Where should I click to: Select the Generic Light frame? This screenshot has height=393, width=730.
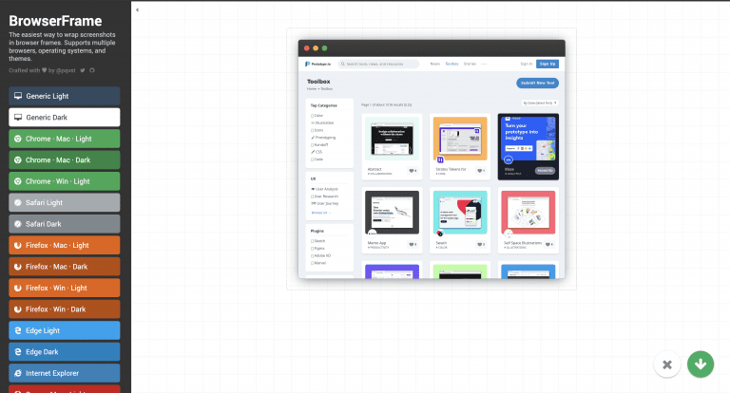[x=65, y=96]
